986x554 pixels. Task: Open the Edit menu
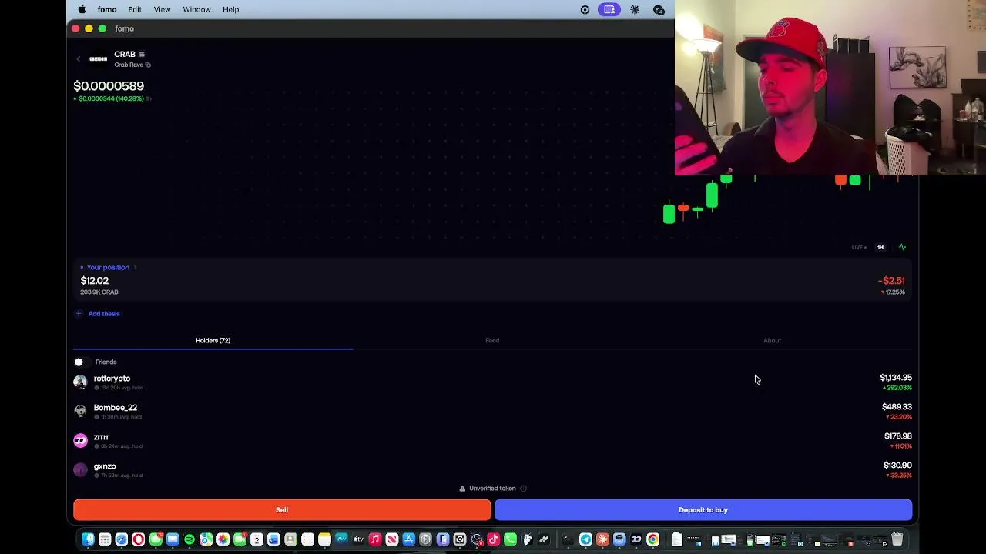[135, 10]
